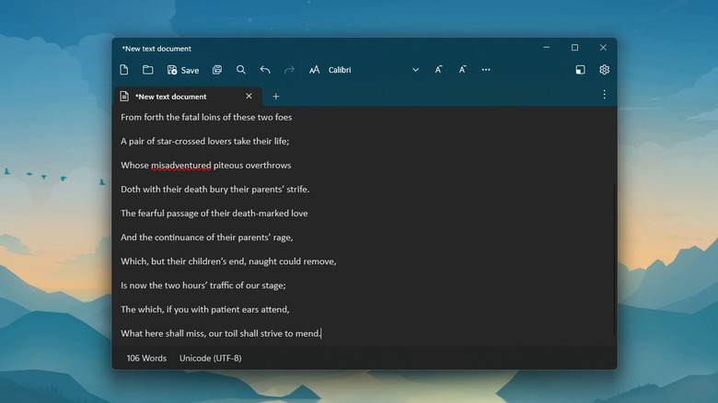Open a file using the folder icon
Image resolution: width=718 pixels, height=403 pixels.
point(147,70)
